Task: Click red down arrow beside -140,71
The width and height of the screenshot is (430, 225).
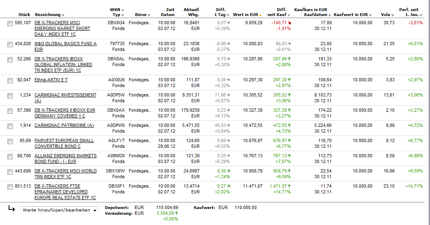Action: point(289,23)
